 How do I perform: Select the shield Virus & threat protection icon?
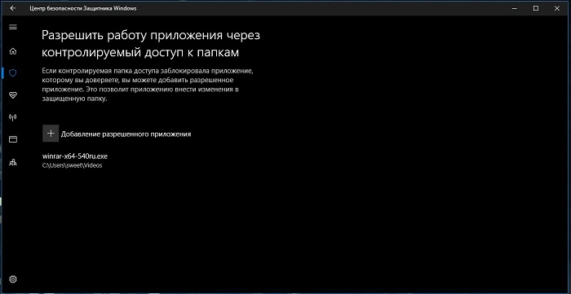click(x=13, y=73)
